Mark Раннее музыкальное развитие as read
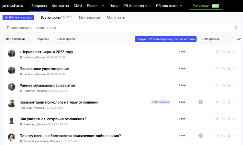 coord(234,85)
